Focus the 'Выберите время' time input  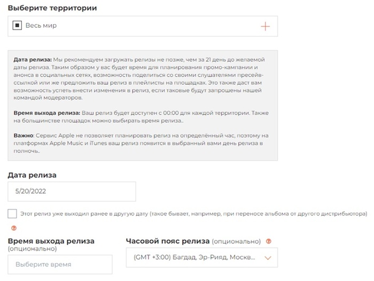60,264
